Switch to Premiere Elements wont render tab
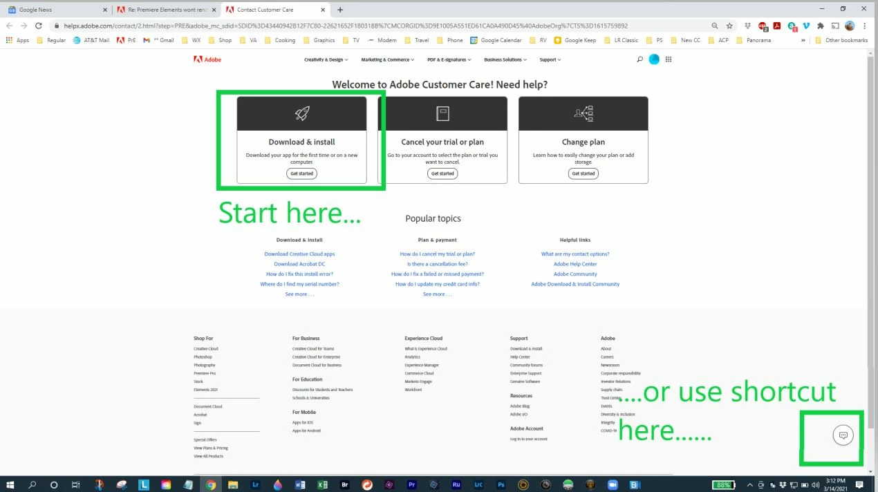 [166, 10]
